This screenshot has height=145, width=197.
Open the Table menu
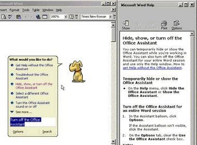pos(36,10)
